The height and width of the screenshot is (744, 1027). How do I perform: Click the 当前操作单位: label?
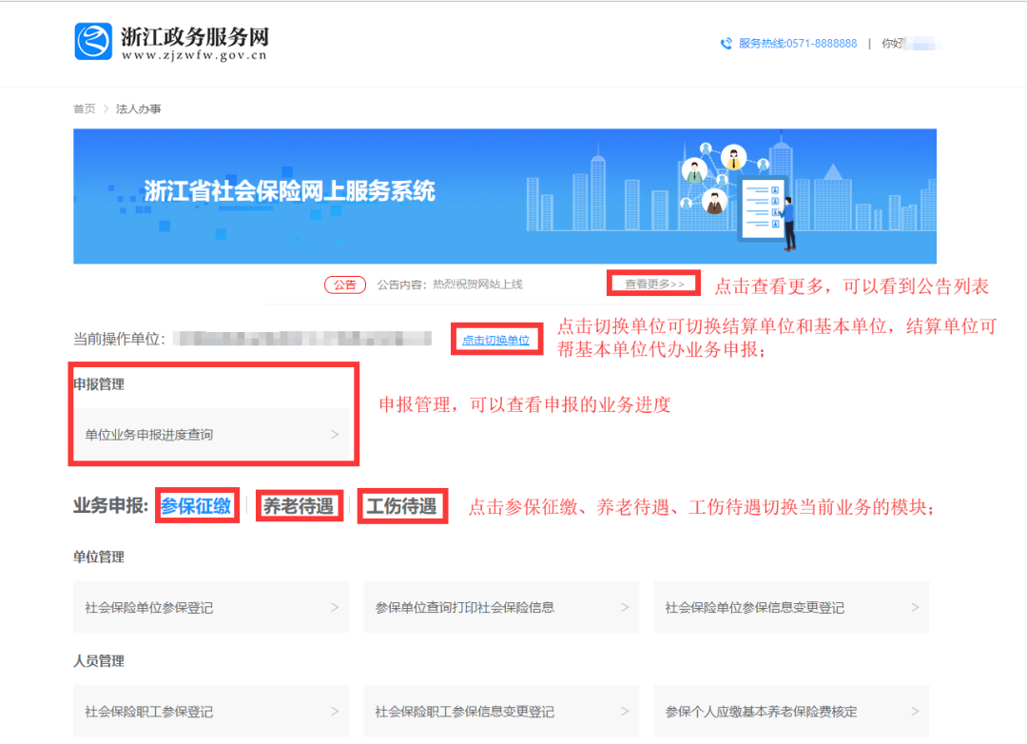(119, 339)
